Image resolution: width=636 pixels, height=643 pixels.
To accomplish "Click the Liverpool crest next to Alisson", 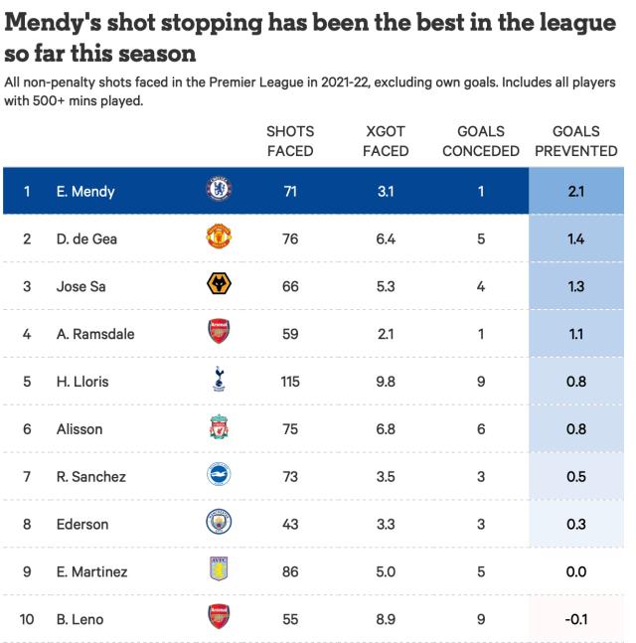I will (x=217, y=429).
